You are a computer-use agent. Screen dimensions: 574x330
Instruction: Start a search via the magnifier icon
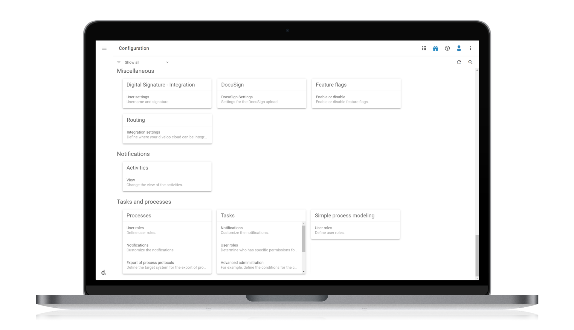pos(471,62)
